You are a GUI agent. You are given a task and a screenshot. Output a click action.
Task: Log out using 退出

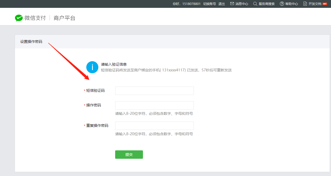pyautogui.click(x=222, y=4)
